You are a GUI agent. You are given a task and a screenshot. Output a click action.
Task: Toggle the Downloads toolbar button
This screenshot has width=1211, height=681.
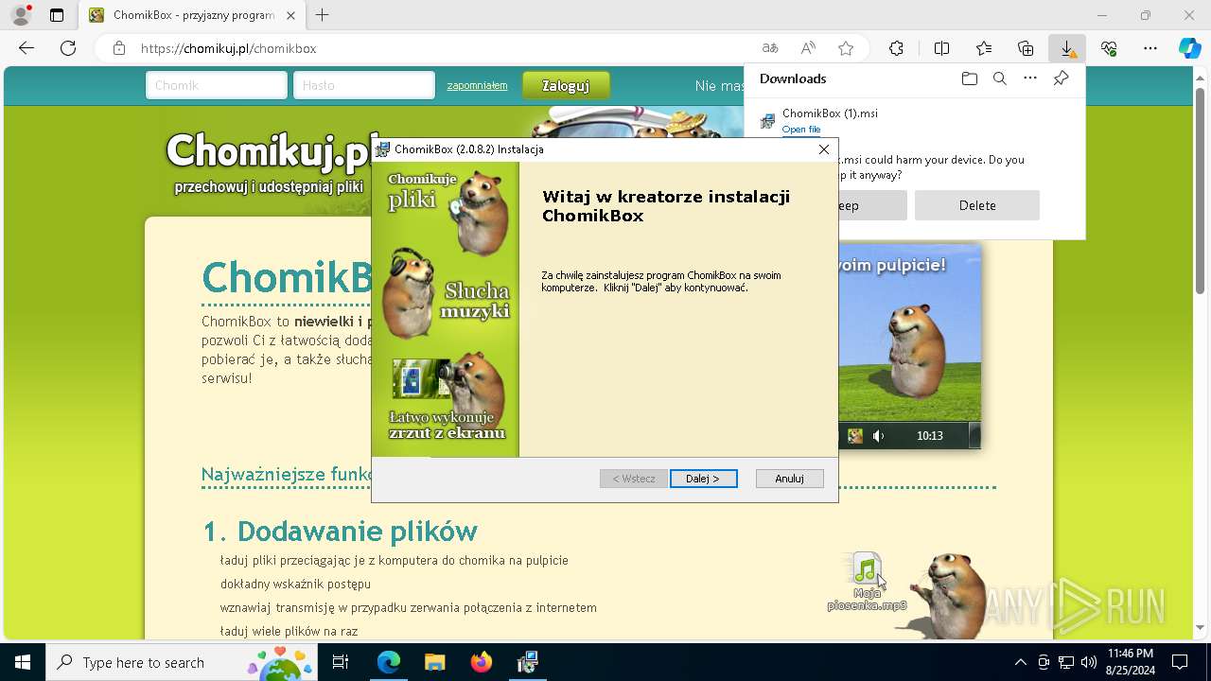pos(1067,48)
